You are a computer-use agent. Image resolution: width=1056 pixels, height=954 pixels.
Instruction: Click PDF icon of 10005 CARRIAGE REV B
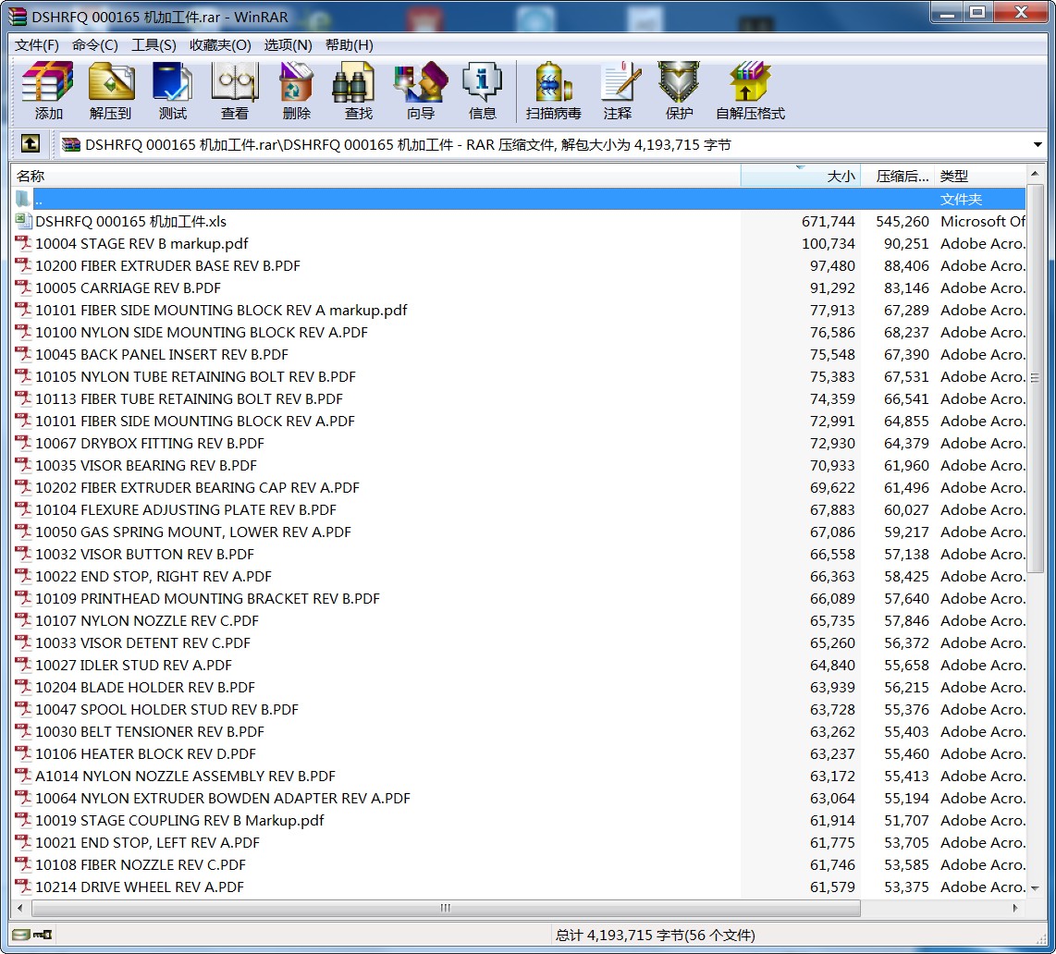point(23,287)
